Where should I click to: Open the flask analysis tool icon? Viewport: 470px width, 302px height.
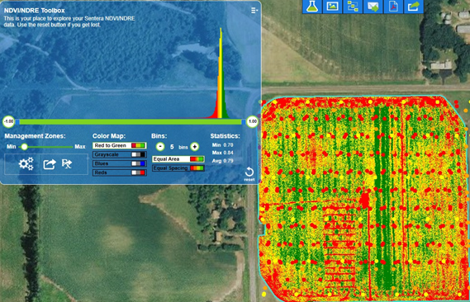pos(312,7)
